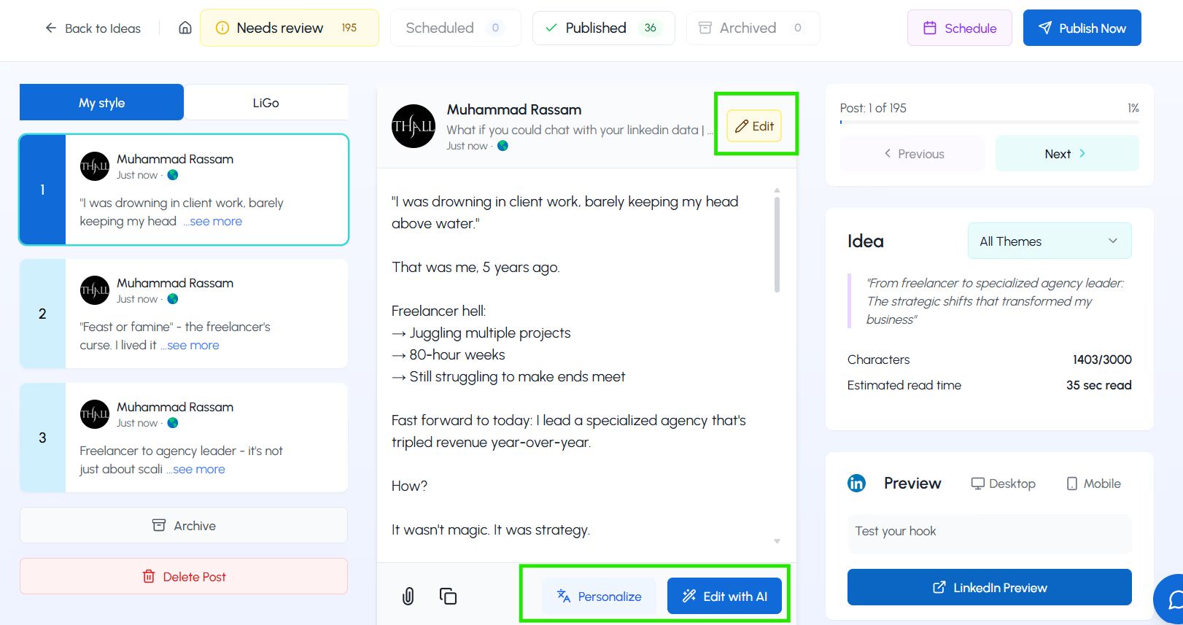Image resolution: width=1183 pixels, height=625 pixels.
Task: Switch preview to Mobile mode
Action: 1093,484
